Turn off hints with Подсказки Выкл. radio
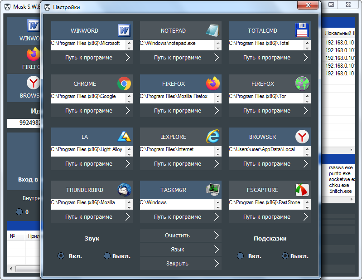 point(285,256)
